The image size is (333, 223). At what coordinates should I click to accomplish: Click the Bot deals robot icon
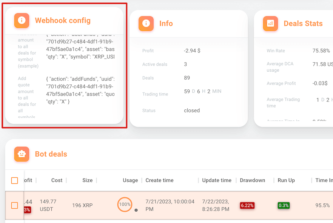22,154
